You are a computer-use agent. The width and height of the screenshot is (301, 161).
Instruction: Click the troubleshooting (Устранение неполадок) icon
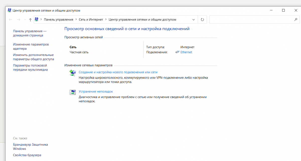point(72,92)
